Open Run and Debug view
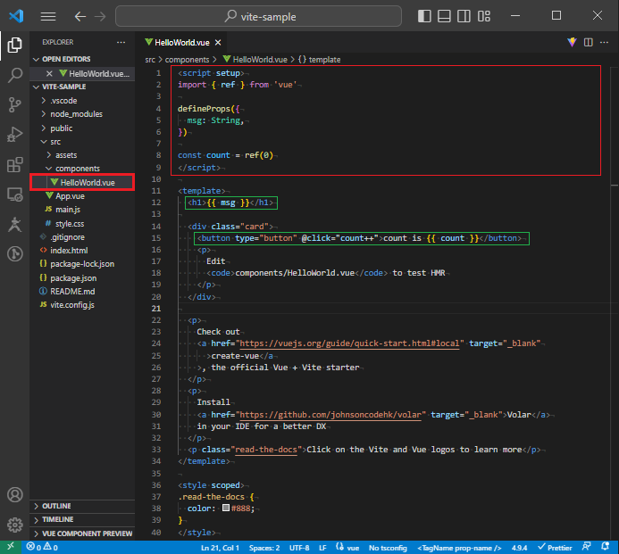 point(14,135)
